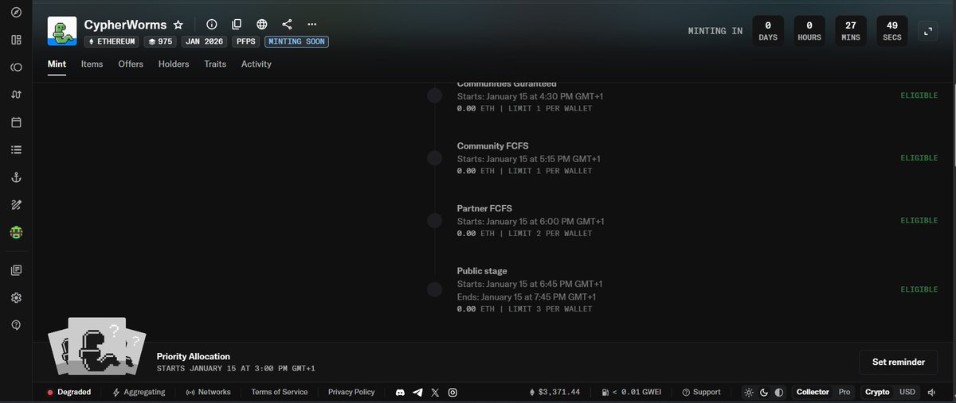Click the Degraded status indicator

point(69,392)
